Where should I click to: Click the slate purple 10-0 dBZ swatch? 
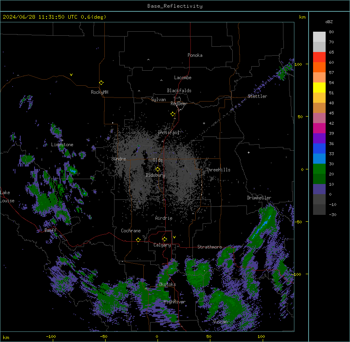pos(319,189)
